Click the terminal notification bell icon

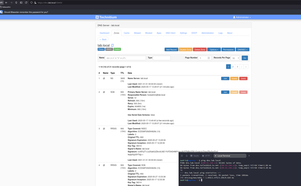point(187,156)
